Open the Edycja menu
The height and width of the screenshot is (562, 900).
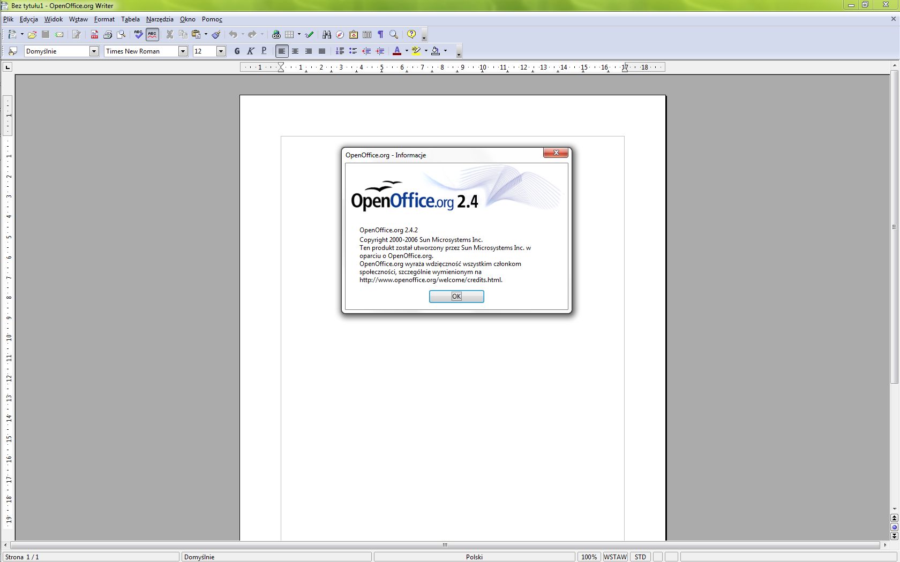(x=29, y=19)
